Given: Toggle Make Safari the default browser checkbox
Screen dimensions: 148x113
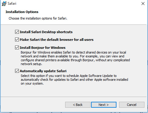Looking at the screenshot, I should pos(17,40).
